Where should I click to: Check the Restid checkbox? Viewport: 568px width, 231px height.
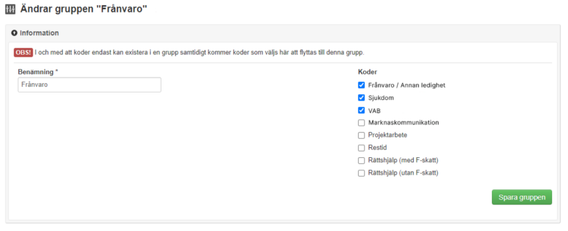point(362,148)
